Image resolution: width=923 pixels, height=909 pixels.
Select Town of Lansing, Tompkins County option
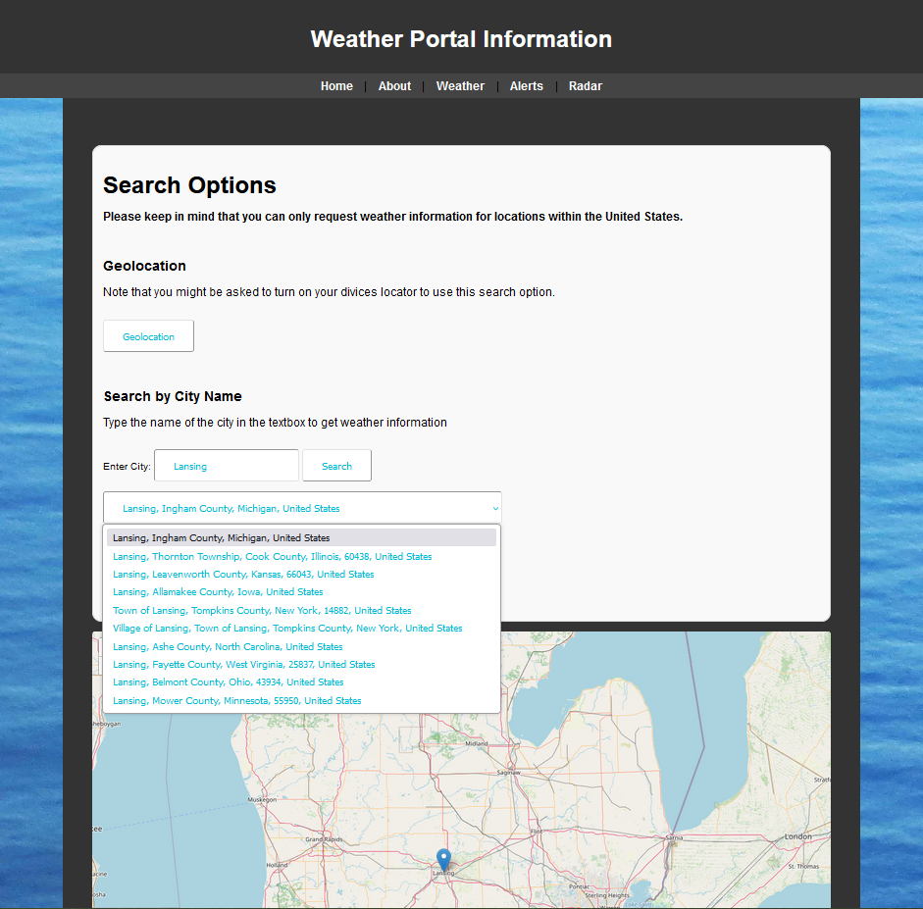tap(262, 611)
